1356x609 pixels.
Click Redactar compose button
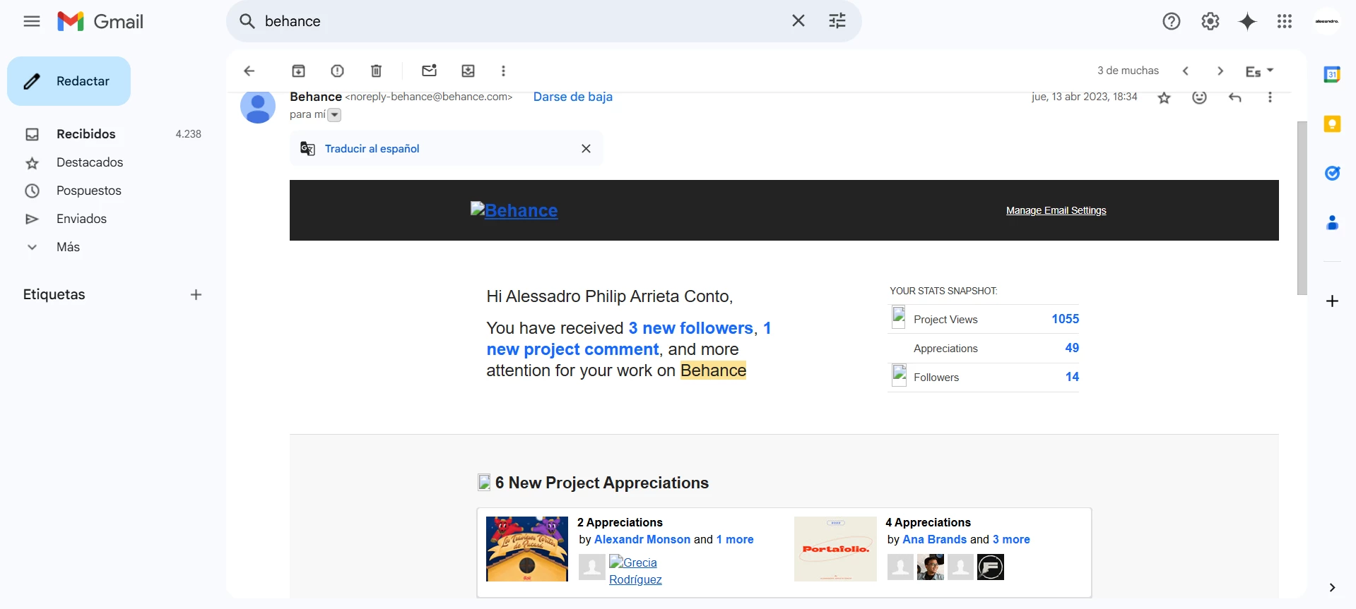pyautogui.click(x=69, y=81)
